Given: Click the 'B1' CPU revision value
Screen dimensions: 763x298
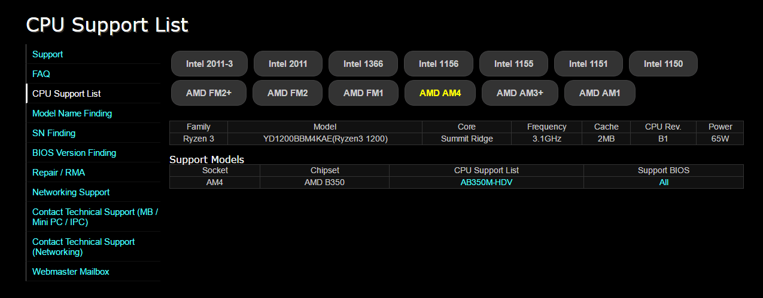Looking at the screenshot, I should (663, 139).
